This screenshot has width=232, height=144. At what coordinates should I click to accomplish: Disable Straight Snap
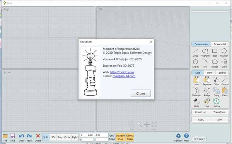coord(120,137)
